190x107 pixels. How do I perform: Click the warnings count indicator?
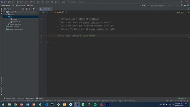click(x=178, y=12)
